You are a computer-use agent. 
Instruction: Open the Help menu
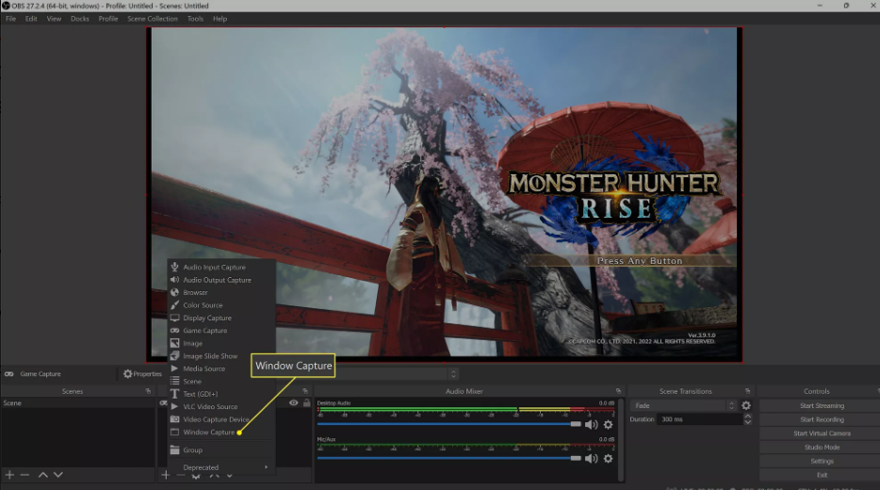click(x=220, y=19)
